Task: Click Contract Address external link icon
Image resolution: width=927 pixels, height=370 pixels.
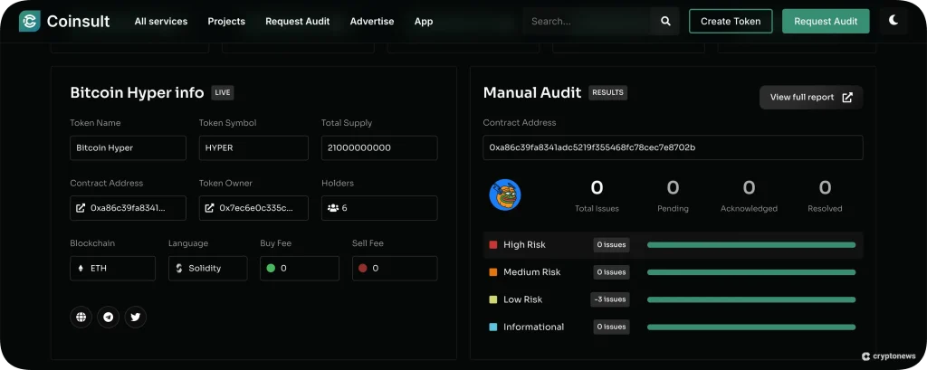Action: 81,208
